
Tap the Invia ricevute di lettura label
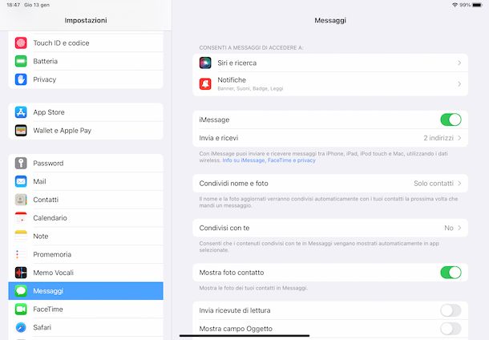235,310
